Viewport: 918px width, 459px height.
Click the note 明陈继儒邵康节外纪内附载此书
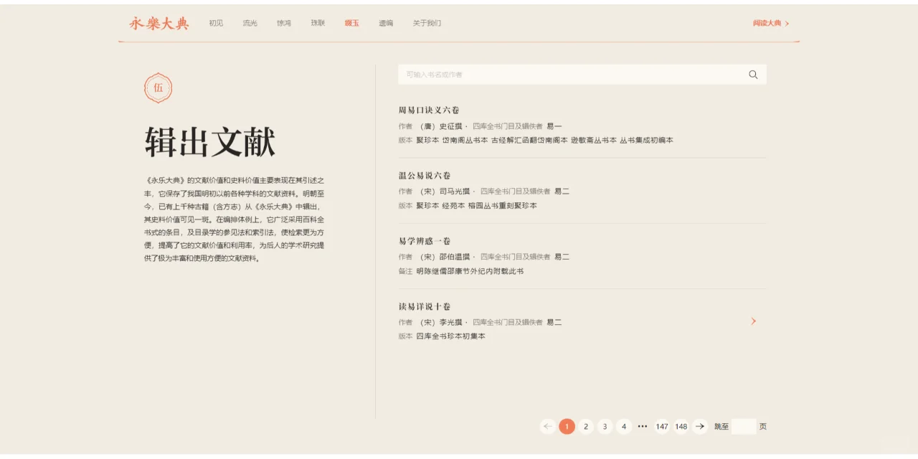[x=470, y=271]
